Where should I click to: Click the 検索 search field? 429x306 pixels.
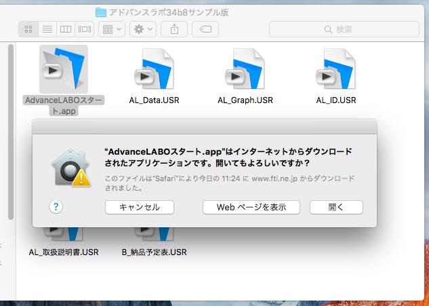pyautogui.click(x=344, y=29)
